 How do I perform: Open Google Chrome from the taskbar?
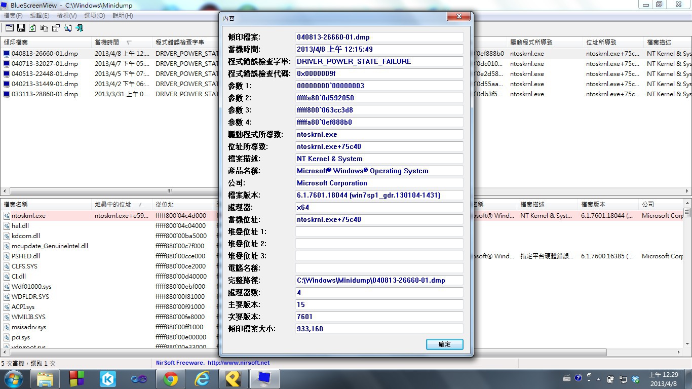pyautogui.click(x=170, y=379)
